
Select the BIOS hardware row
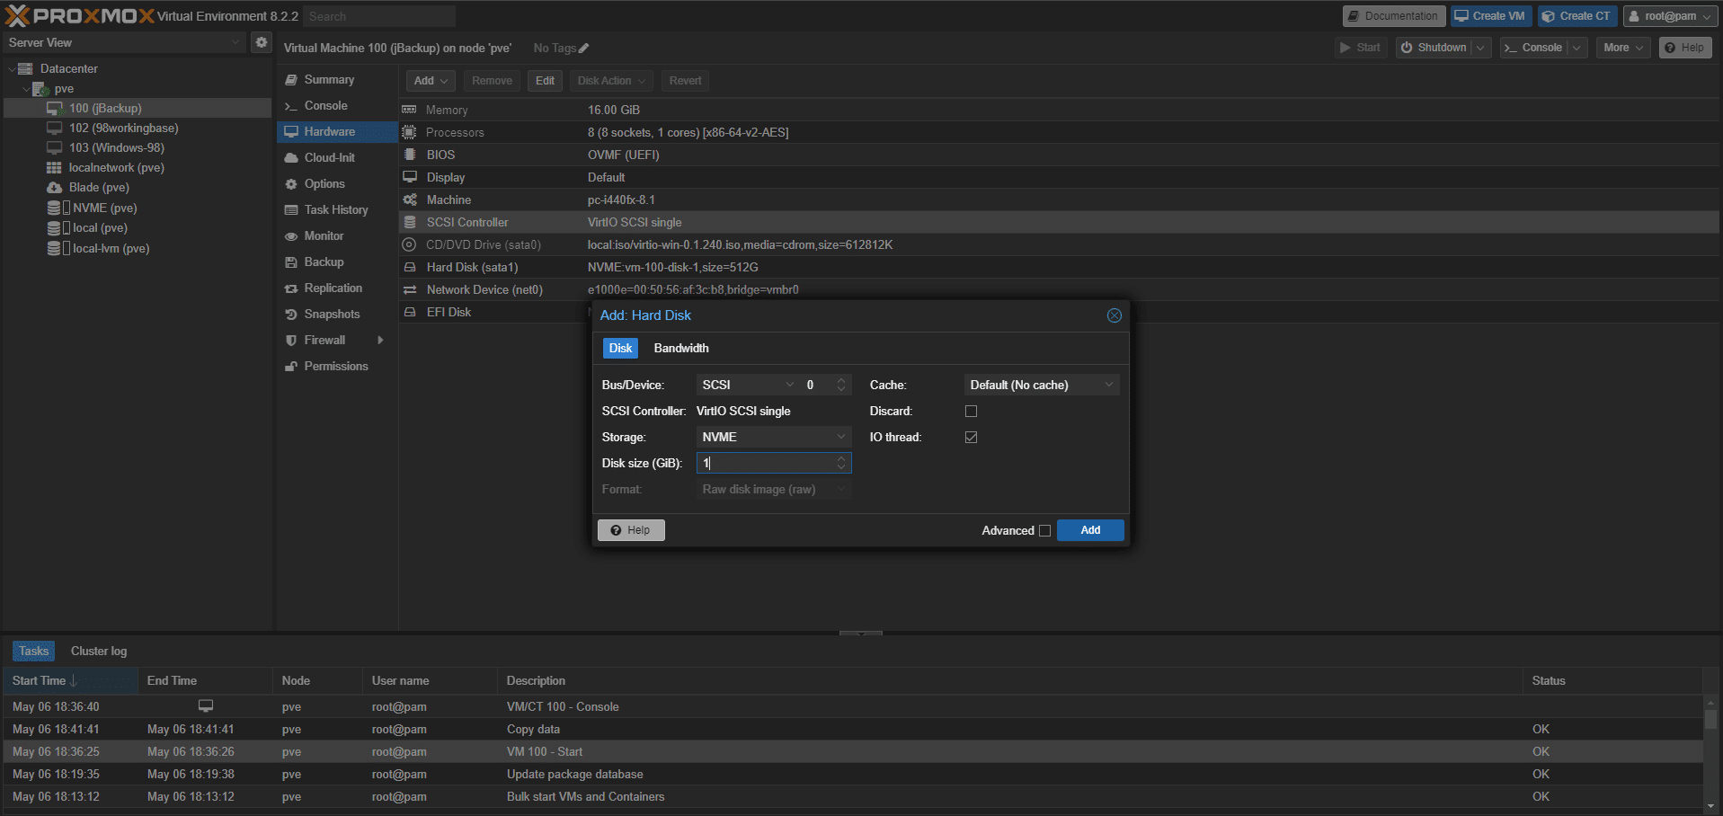1059,155
